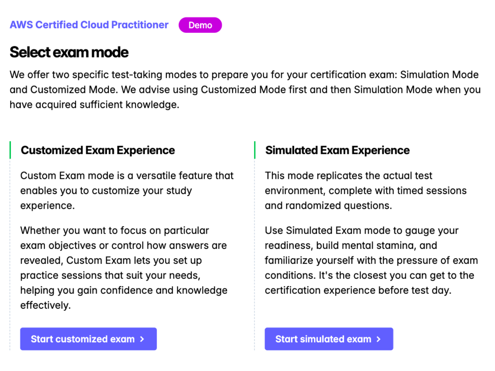Click the chevron arrow on Start customized exam
The image size is (495, 371).
click(x=142, y=339)
